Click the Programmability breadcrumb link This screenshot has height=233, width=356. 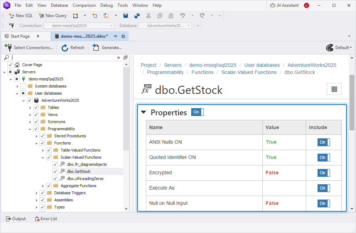click(165, 72)
